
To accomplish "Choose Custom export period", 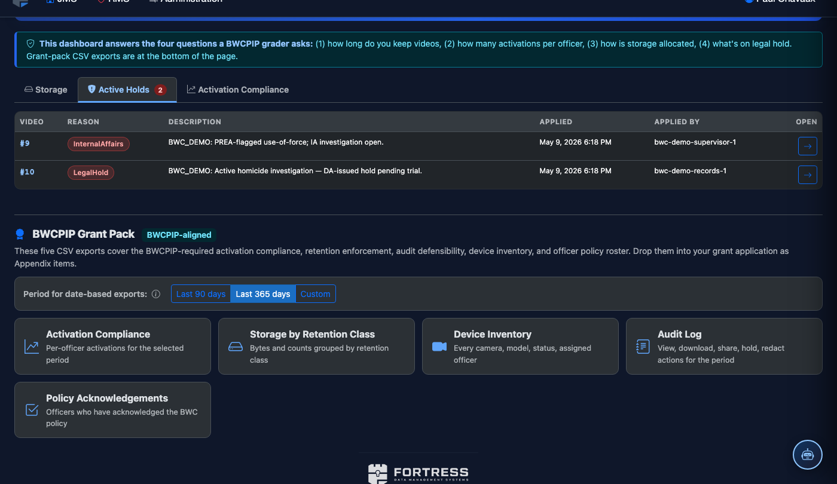I will [x=316, y=294].
